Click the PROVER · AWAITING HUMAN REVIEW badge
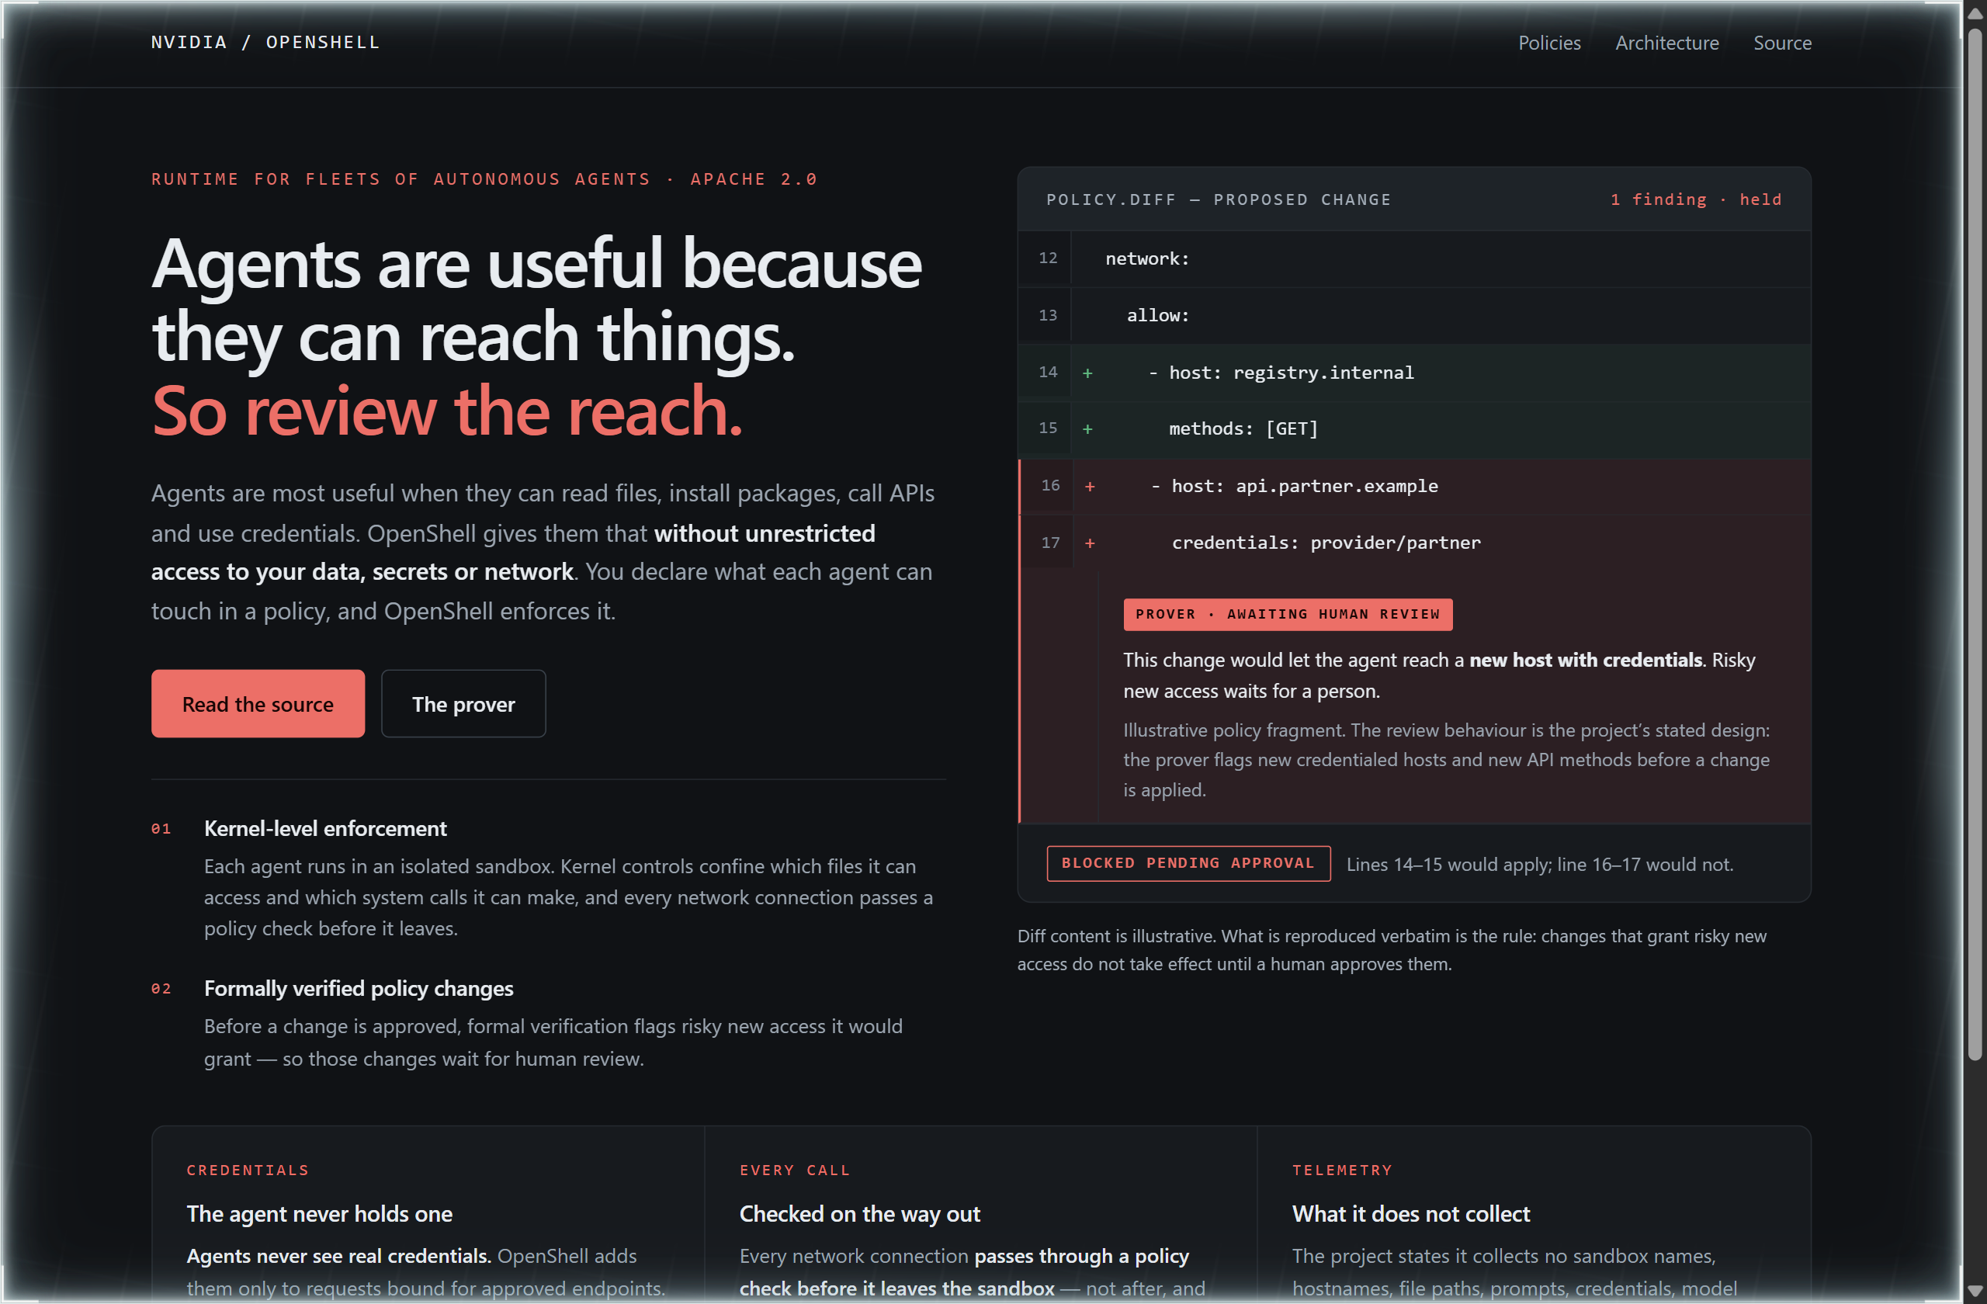This screenshot has height=1304, width=1987. 1288,615
